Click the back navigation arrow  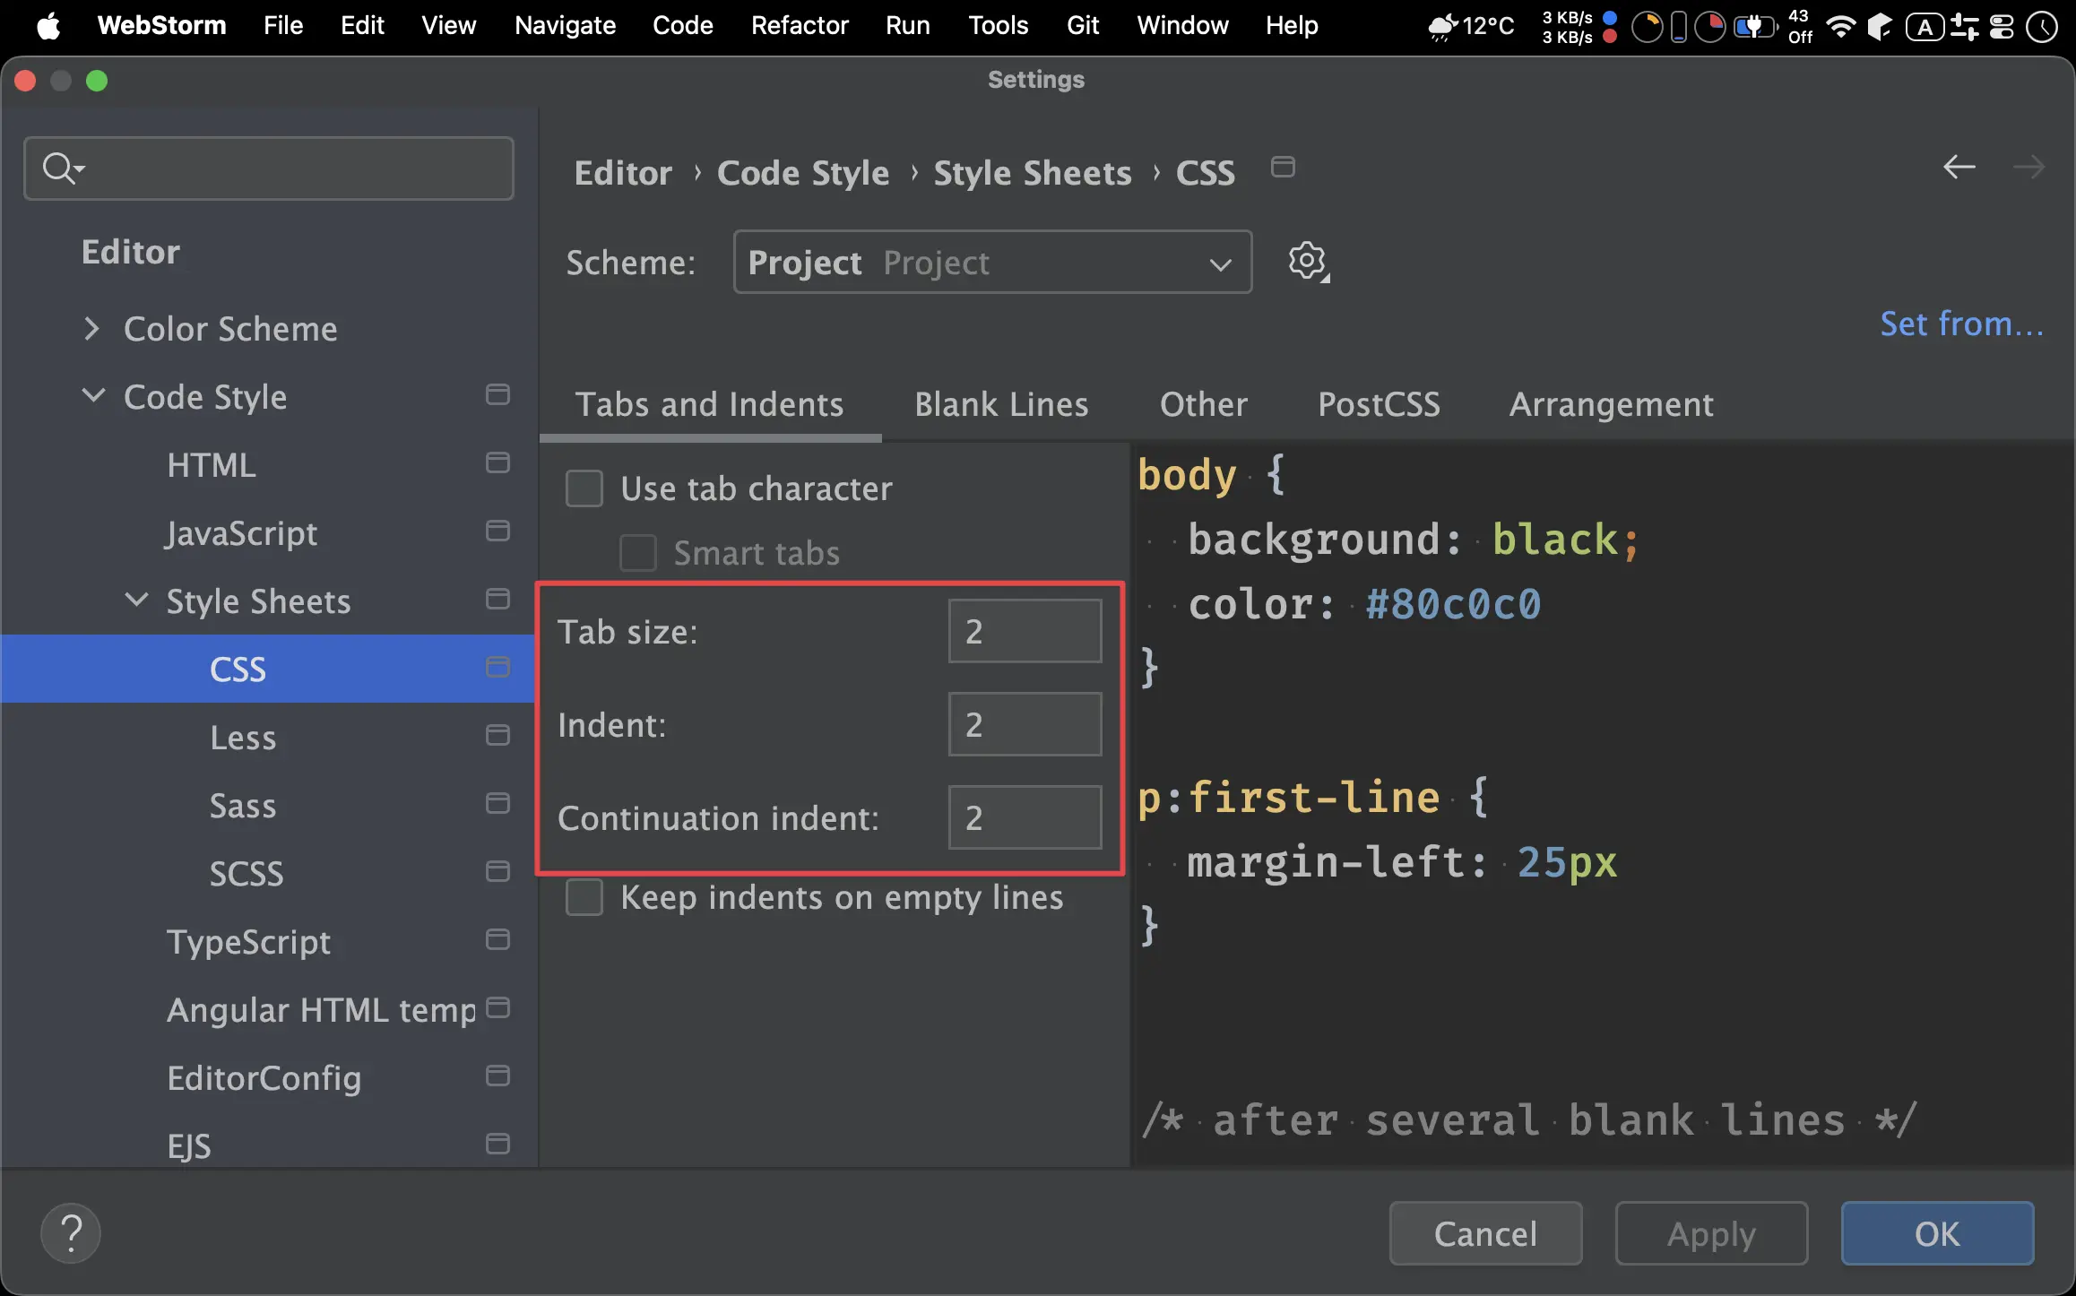click(x=1959, y=167)
